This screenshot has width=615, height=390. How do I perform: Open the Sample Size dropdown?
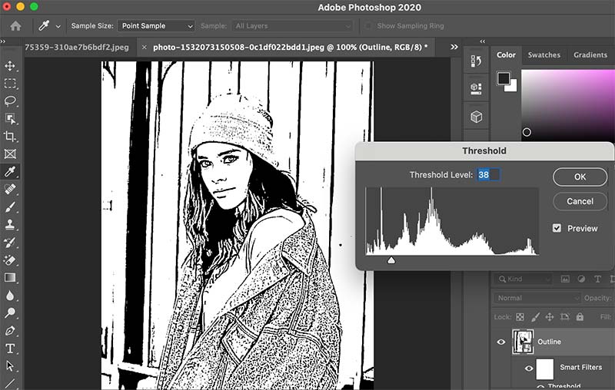coord(156,26)
